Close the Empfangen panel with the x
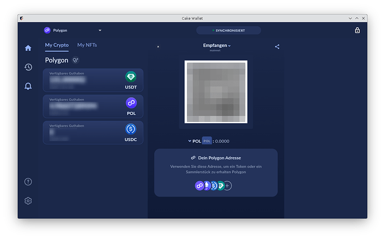Screen dimensions: 385x239 point(158,47)
